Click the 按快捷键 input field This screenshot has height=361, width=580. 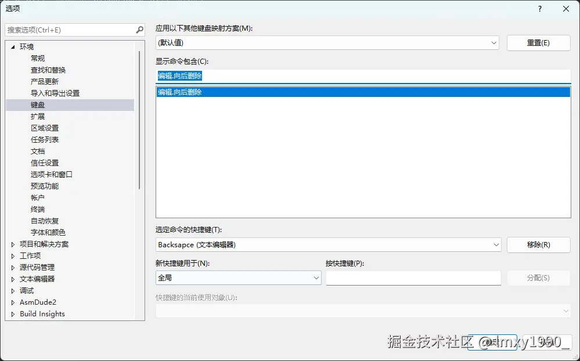click(x=413, y=278)
